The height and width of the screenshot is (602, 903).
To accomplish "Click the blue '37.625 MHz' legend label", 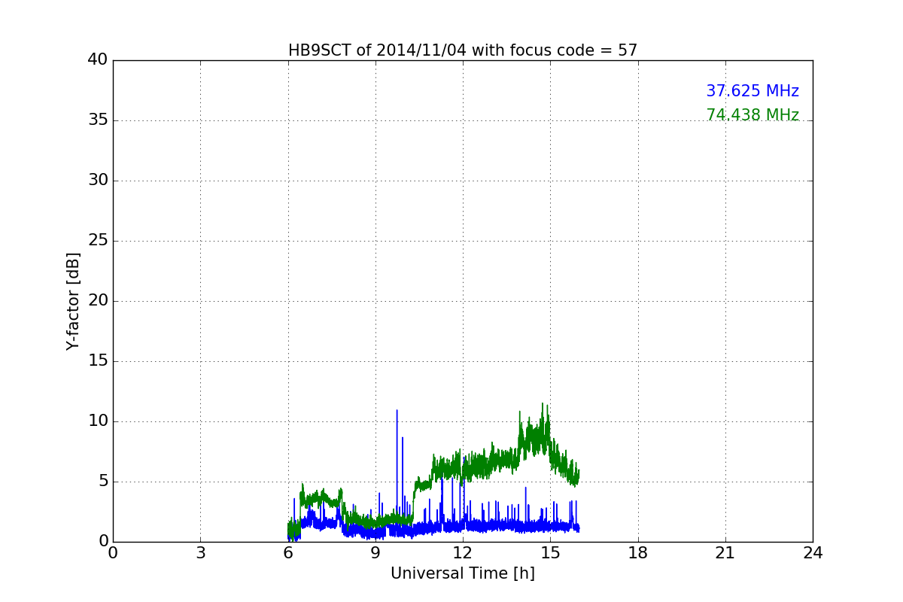I will pyautogui.click(x=752, y=91).
